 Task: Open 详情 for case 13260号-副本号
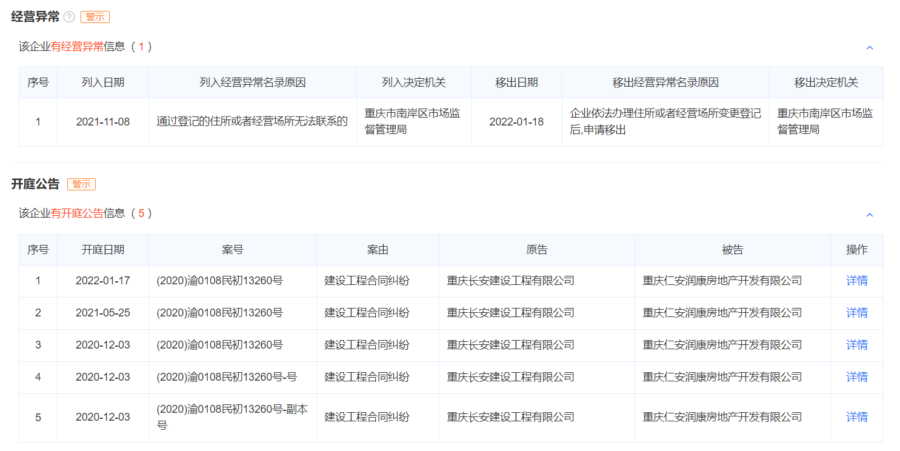(x=857, y=417)
